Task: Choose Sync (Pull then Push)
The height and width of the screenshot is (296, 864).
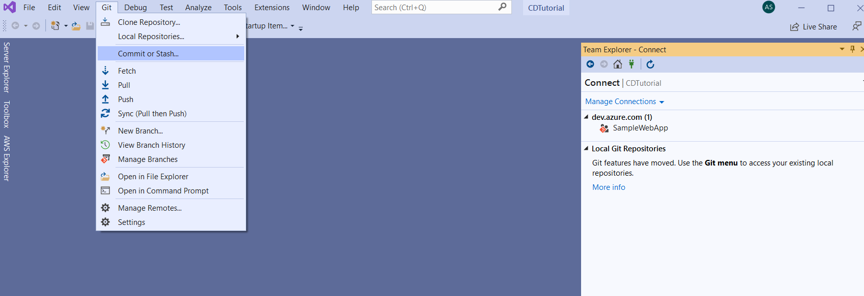Action: point(171,113)
